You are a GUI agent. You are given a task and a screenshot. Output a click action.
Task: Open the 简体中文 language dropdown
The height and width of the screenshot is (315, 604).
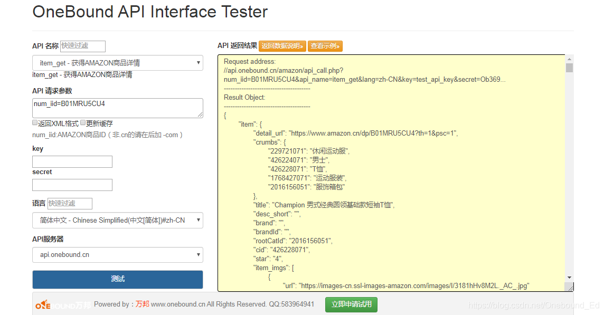118,220
